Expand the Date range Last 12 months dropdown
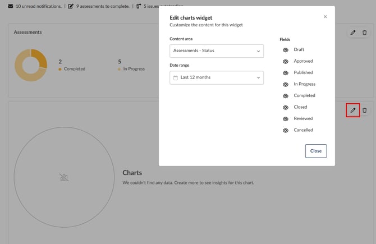The image size is (376, 244). [x=216, y=77]
